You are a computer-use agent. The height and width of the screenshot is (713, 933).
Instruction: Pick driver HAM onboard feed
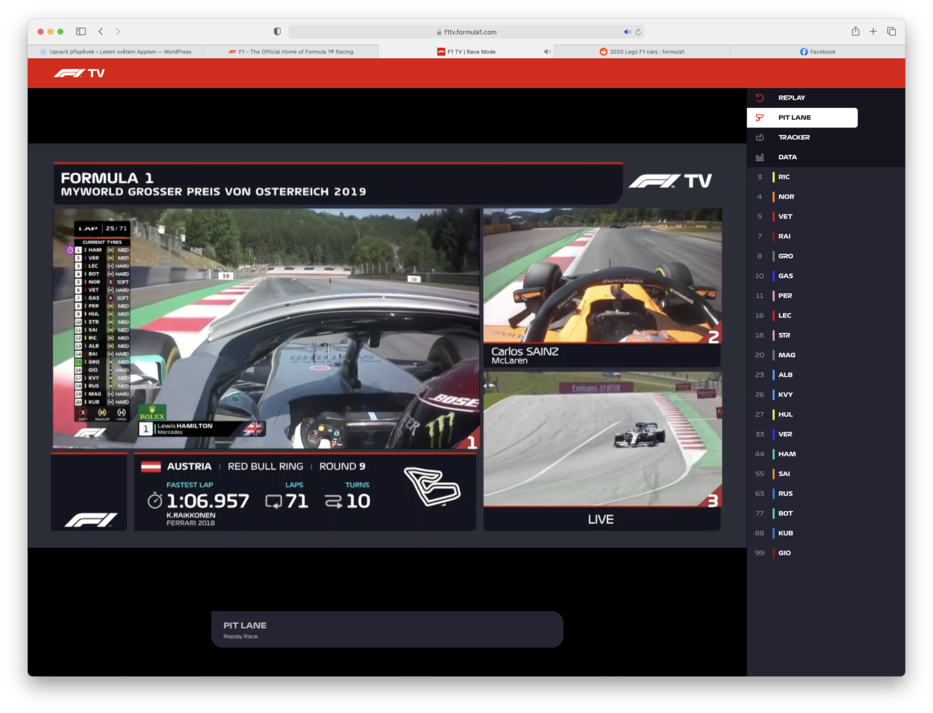802,454
